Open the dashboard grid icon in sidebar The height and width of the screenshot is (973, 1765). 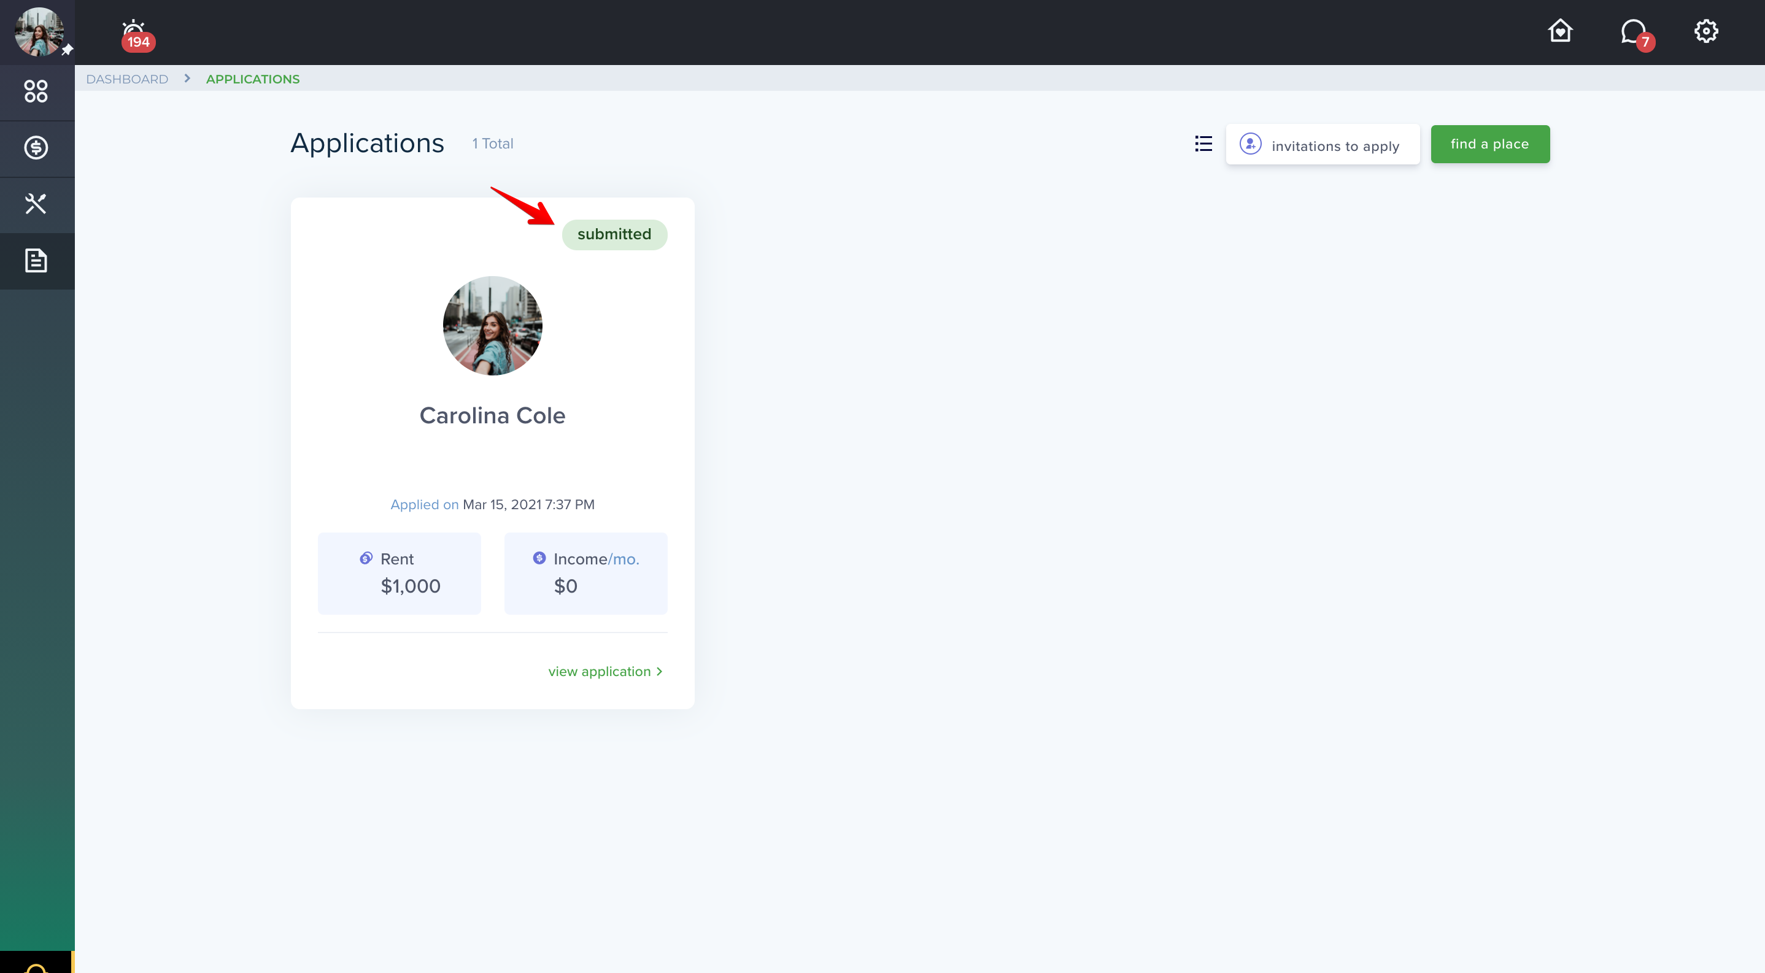point(36,91)
